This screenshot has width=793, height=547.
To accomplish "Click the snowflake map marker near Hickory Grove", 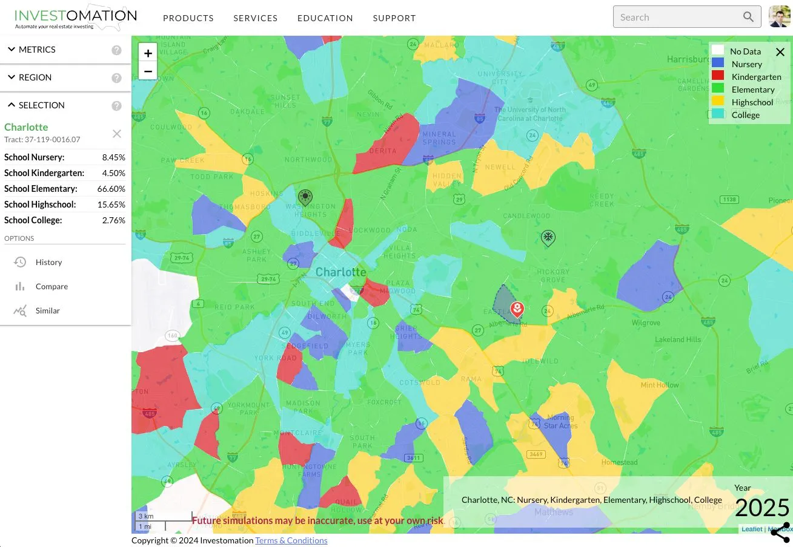I will [548, 238].
